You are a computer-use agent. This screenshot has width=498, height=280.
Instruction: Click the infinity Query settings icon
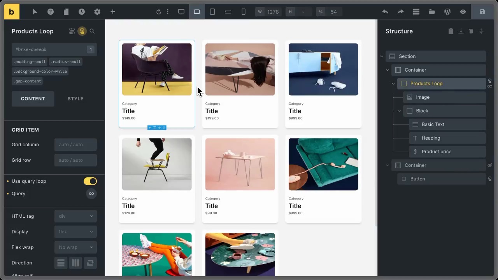91,194
